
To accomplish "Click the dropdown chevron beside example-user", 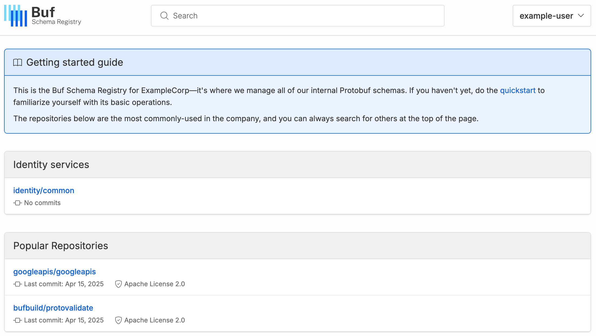I will [581, 16].
